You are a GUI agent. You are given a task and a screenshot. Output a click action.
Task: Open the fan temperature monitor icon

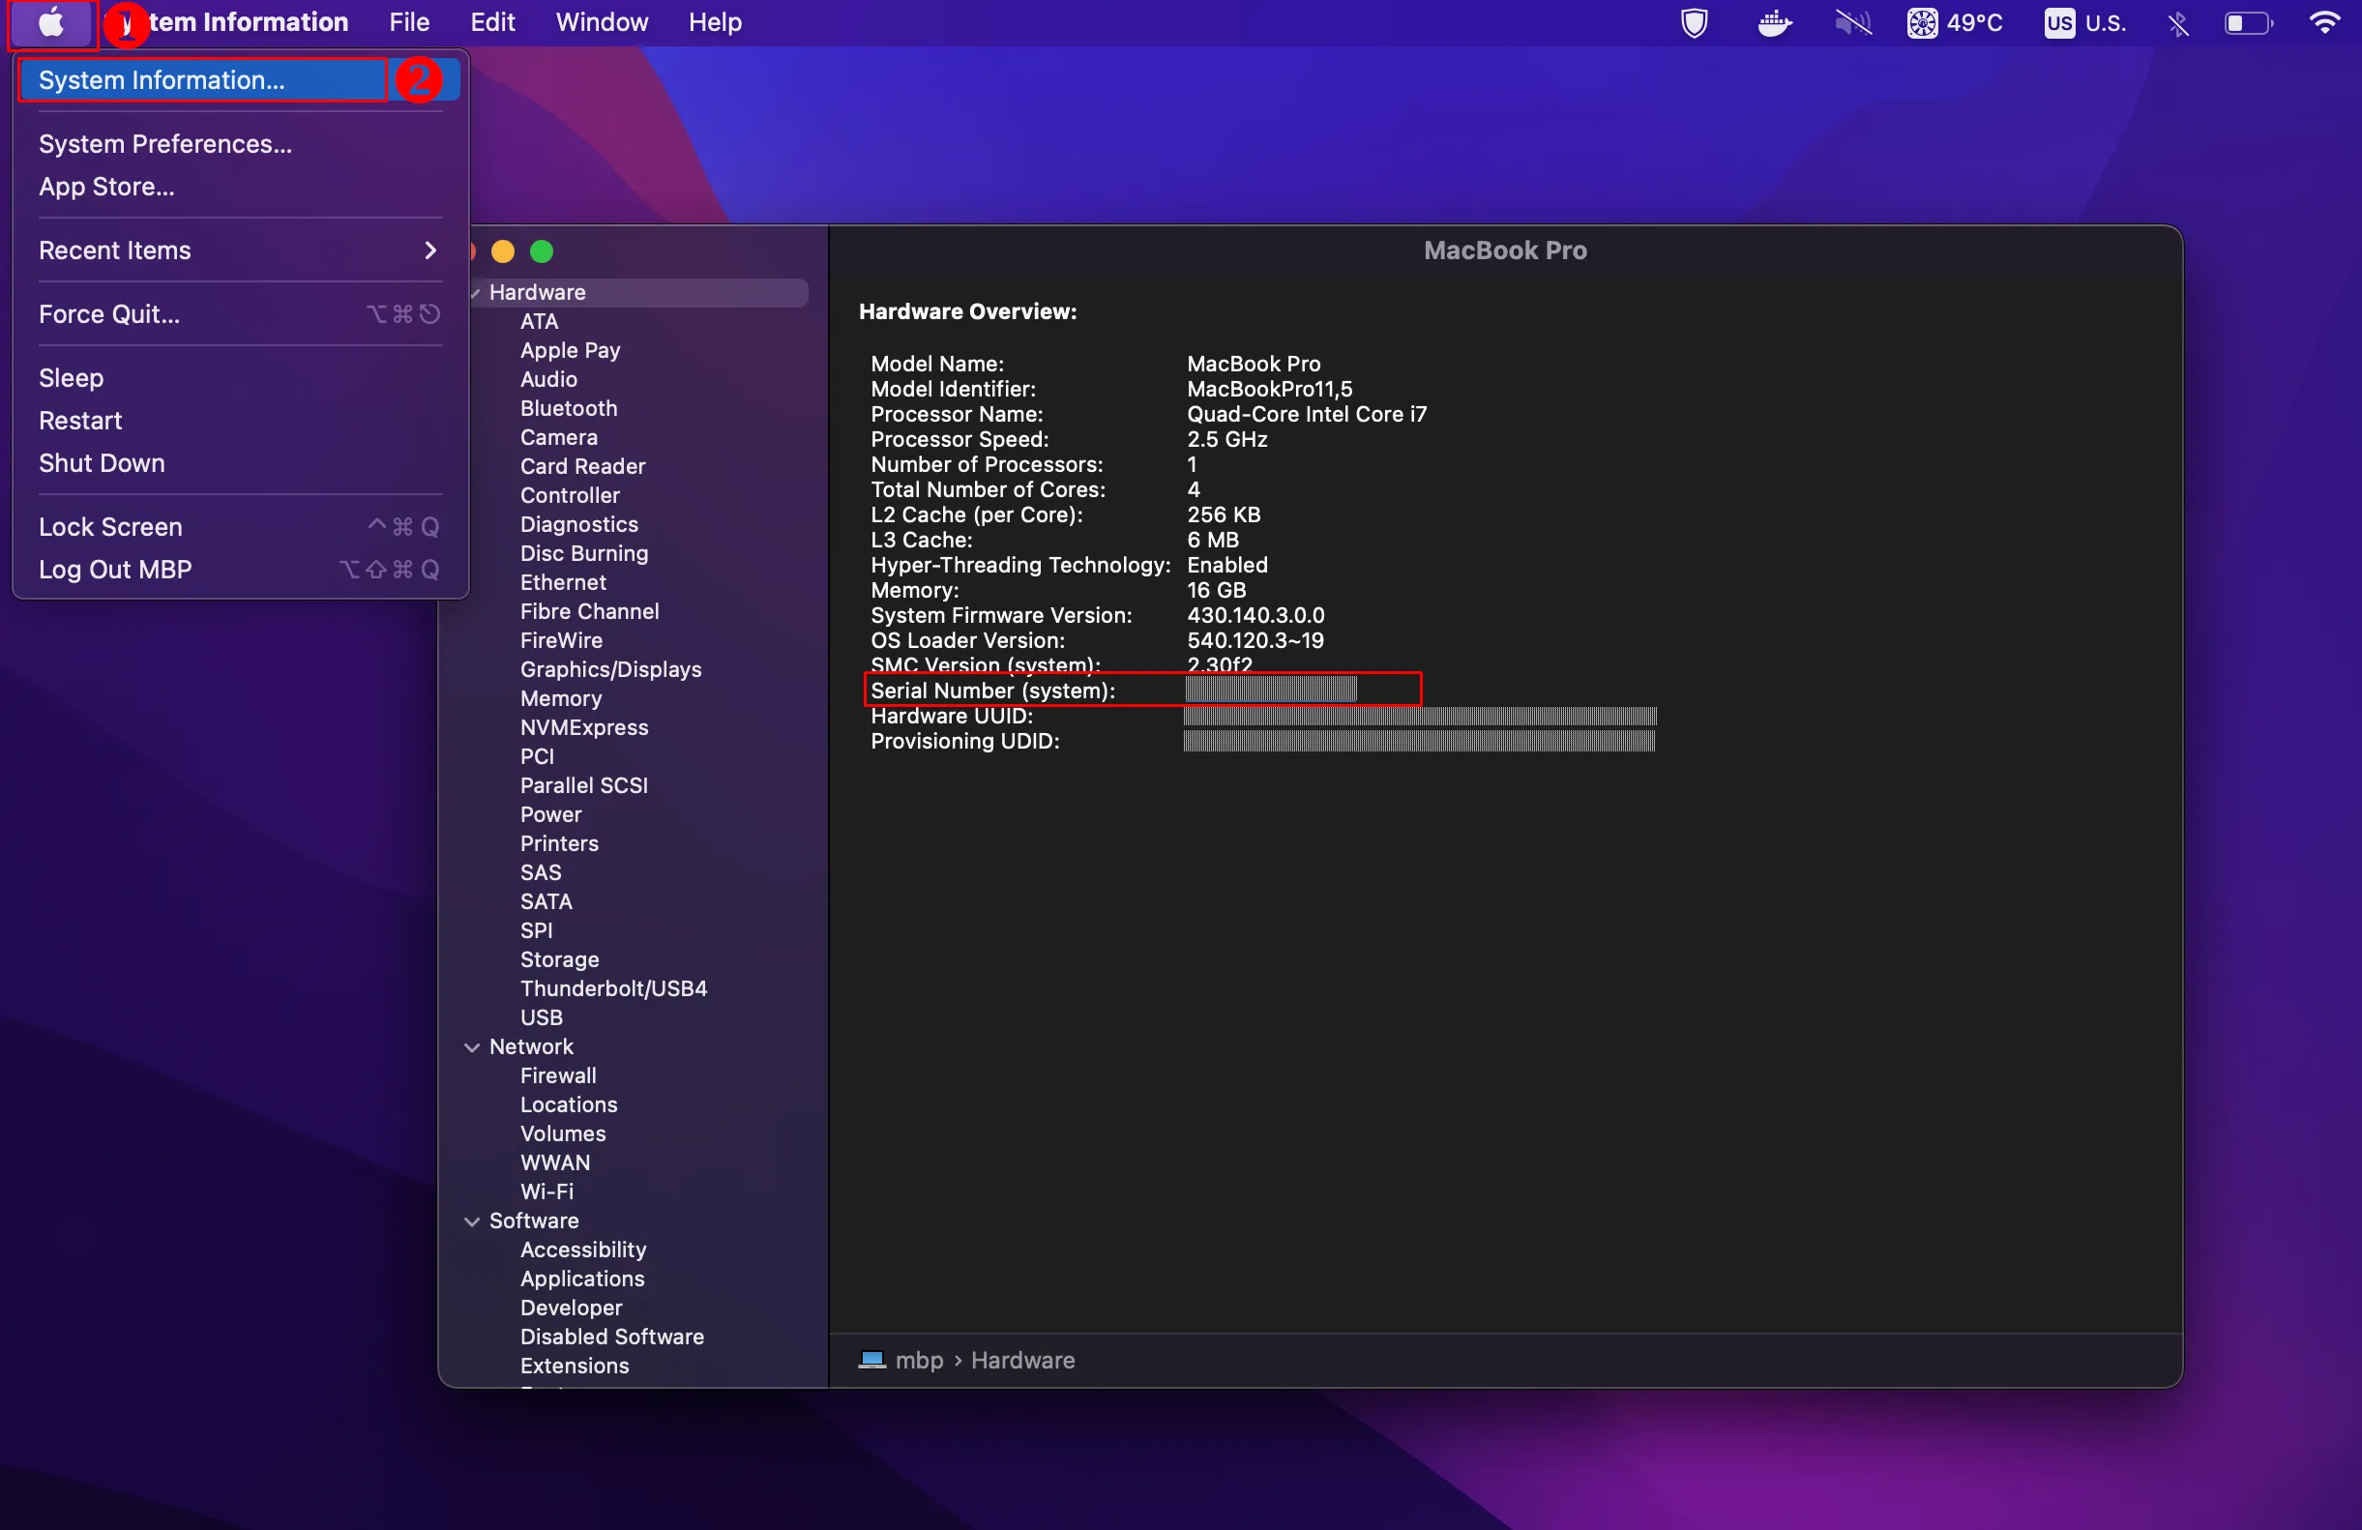coord(1921,22)
